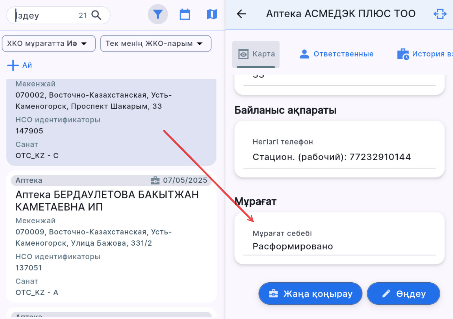Open the calendar view icon

tap(185, 14)
